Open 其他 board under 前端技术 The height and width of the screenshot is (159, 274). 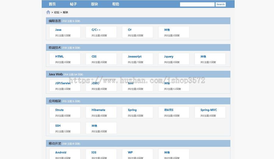[x=203, y=56]
